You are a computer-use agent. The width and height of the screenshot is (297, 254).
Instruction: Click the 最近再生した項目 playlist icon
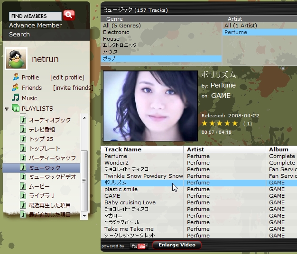point(23,205)
